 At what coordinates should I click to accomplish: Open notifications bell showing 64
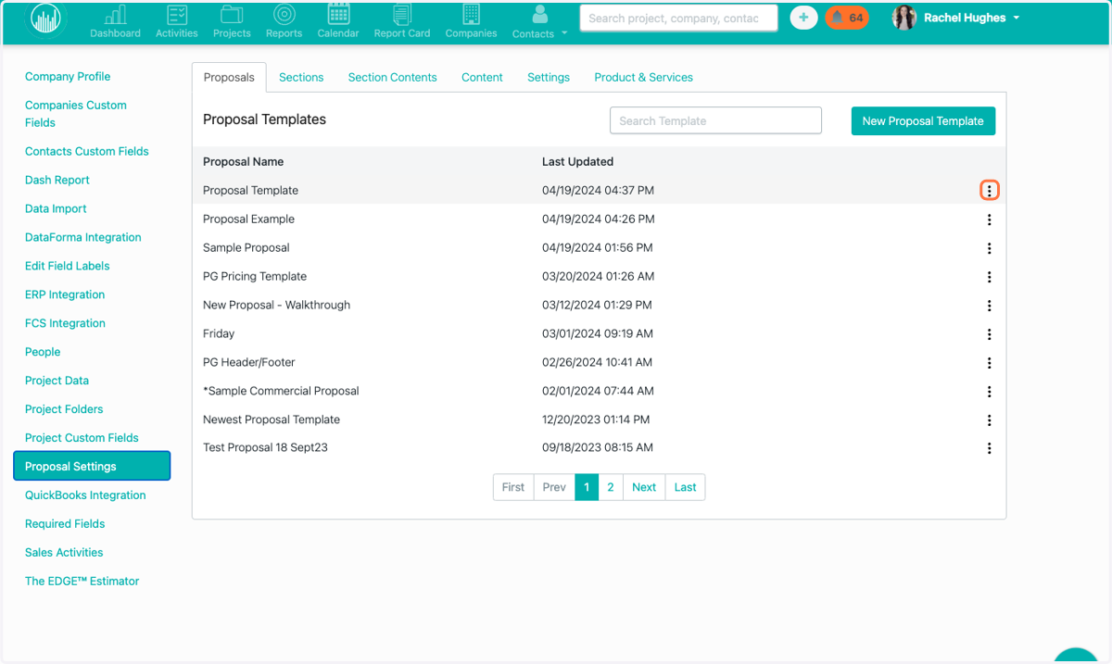click(847, 18)
